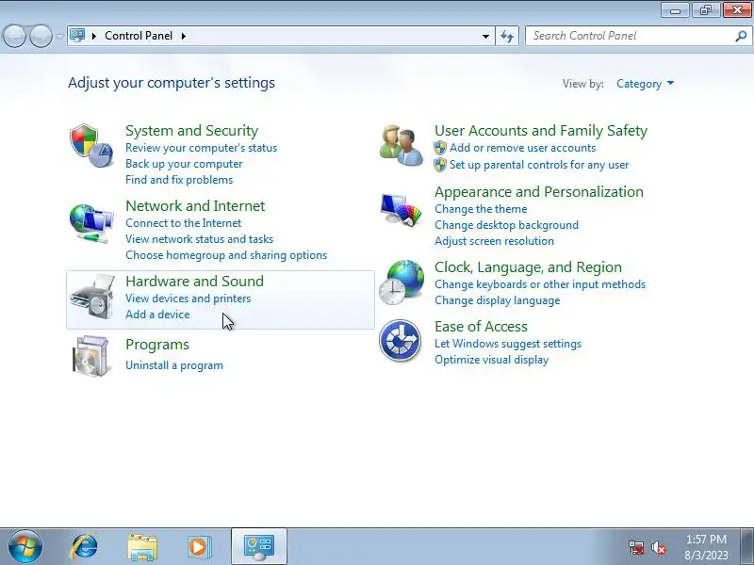
Task: Click Let Windows suggest settings
Action: pos(508,344)
